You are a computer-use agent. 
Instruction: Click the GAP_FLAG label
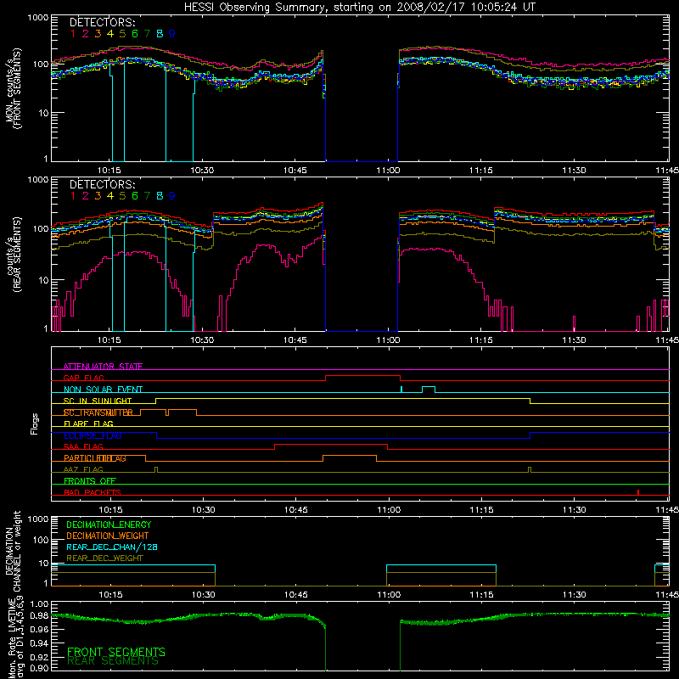(83, 378)
